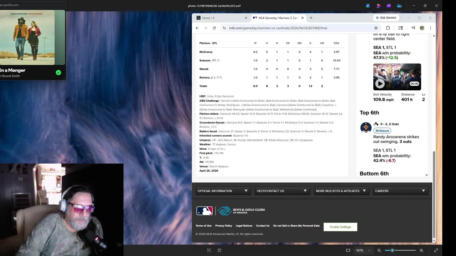Click the McGreevy pitcher row name
Viewport: 456px width, 256px height.
point(206,52)
